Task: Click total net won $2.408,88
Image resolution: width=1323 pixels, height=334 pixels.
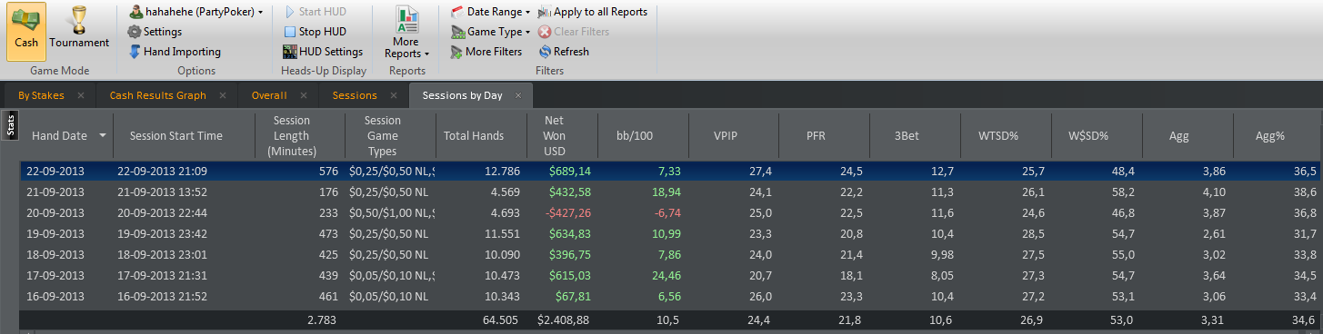Action: 564,319
